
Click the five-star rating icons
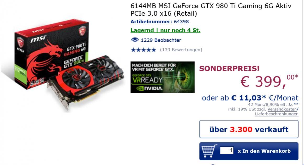[x=143, y=50]
